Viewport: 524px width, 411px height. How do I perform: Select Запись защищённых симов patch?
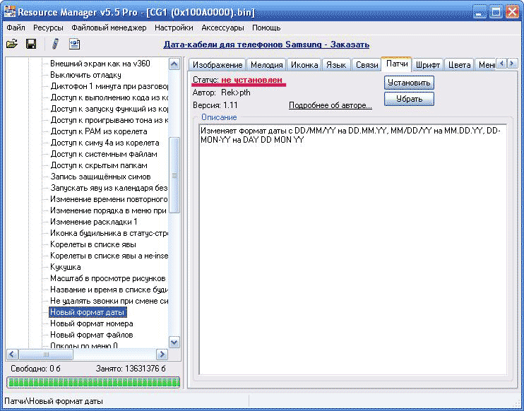(100, 177)
